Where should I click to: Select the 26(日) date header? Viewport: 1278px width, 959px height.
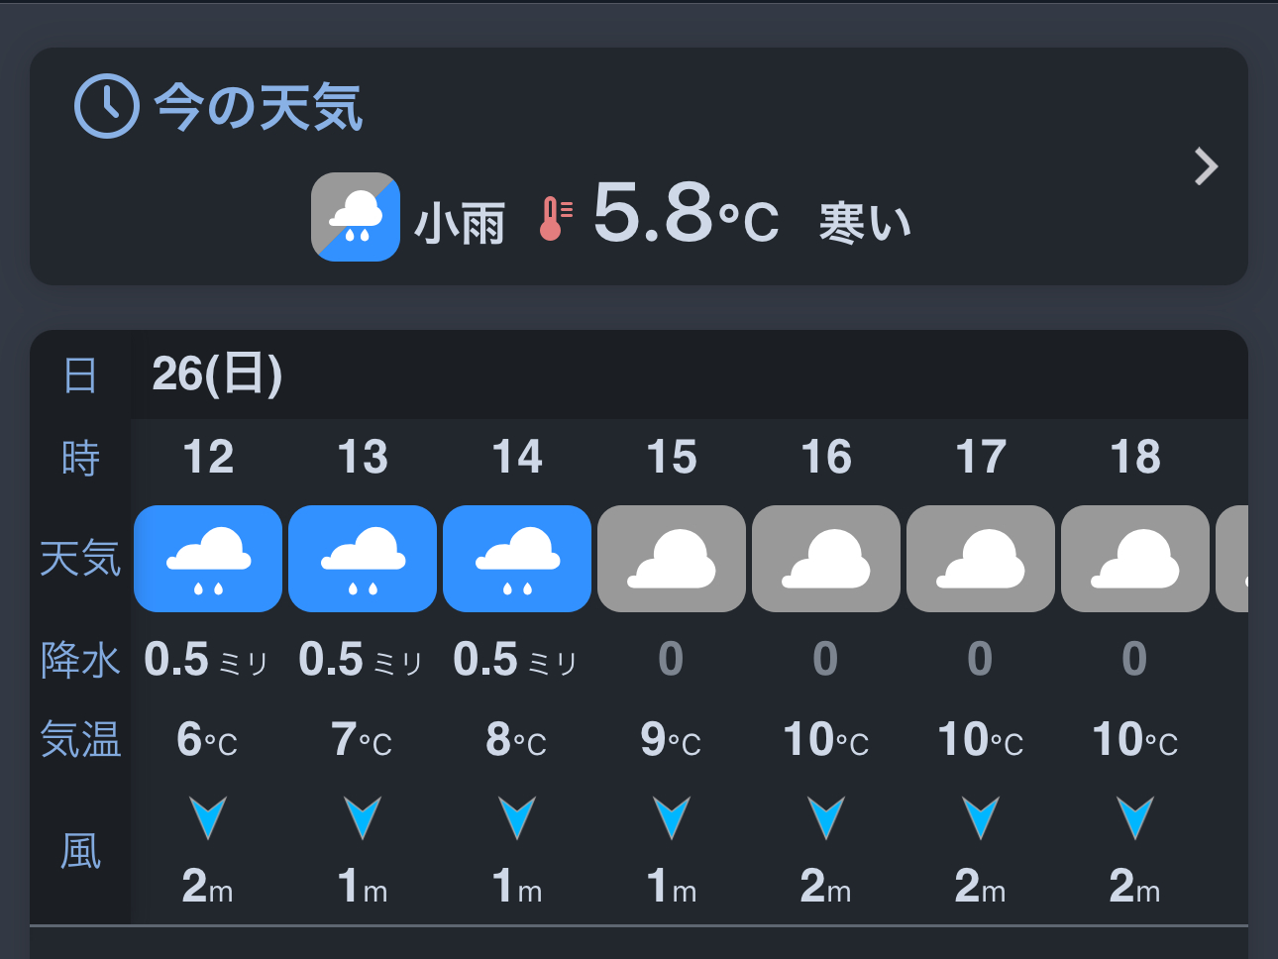217,374
